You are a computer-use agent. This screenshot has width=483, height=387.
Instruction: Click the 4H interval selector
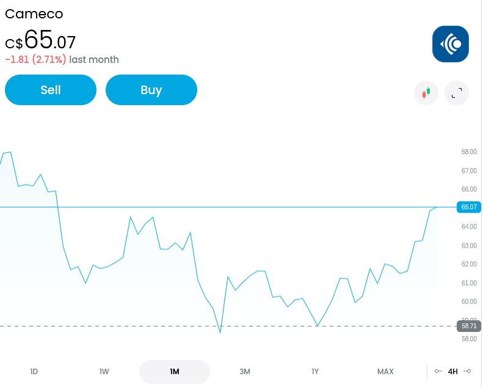point(452,371)
